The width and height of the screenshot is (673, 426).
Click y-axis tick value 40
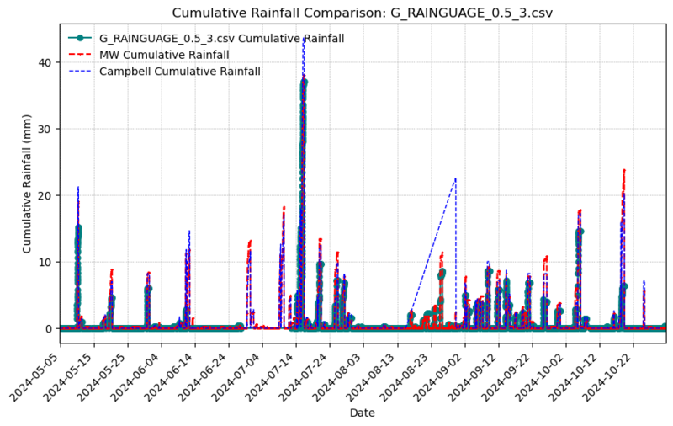(x=46, y=62)
